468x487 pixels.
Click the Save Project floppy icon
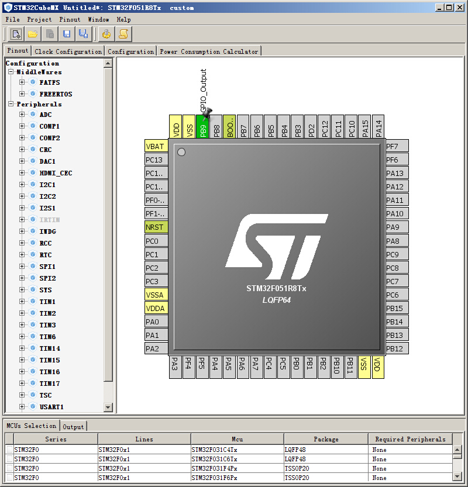(67, 34)
